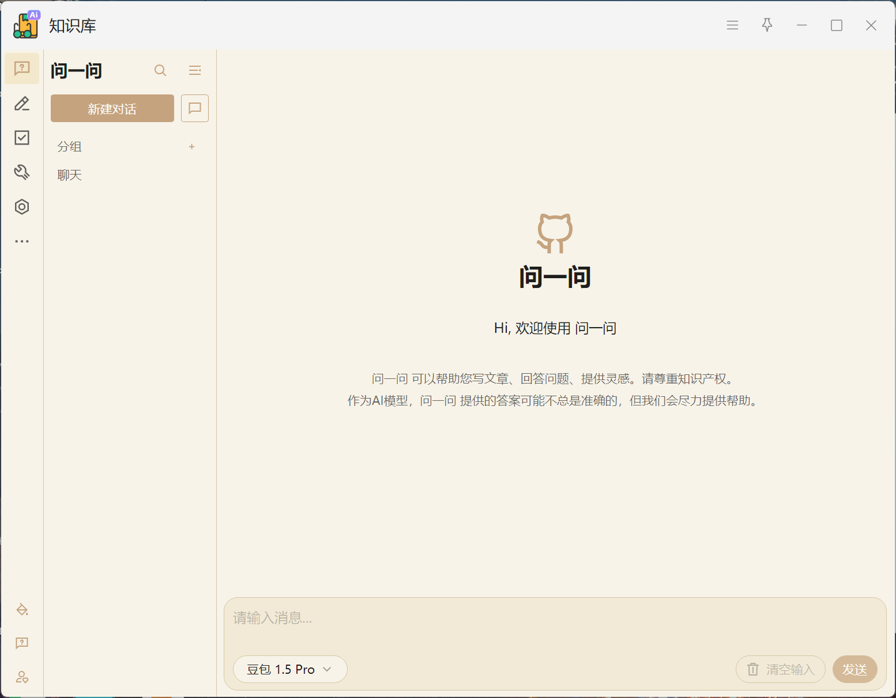Pin the window with the pin icon
The image size is (896, 698).
coord(767,25)
